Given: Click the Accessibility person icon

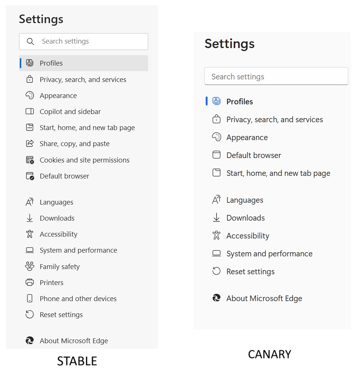Looking at the screenshot, I should pyautogui.click(x=30, y=234).
